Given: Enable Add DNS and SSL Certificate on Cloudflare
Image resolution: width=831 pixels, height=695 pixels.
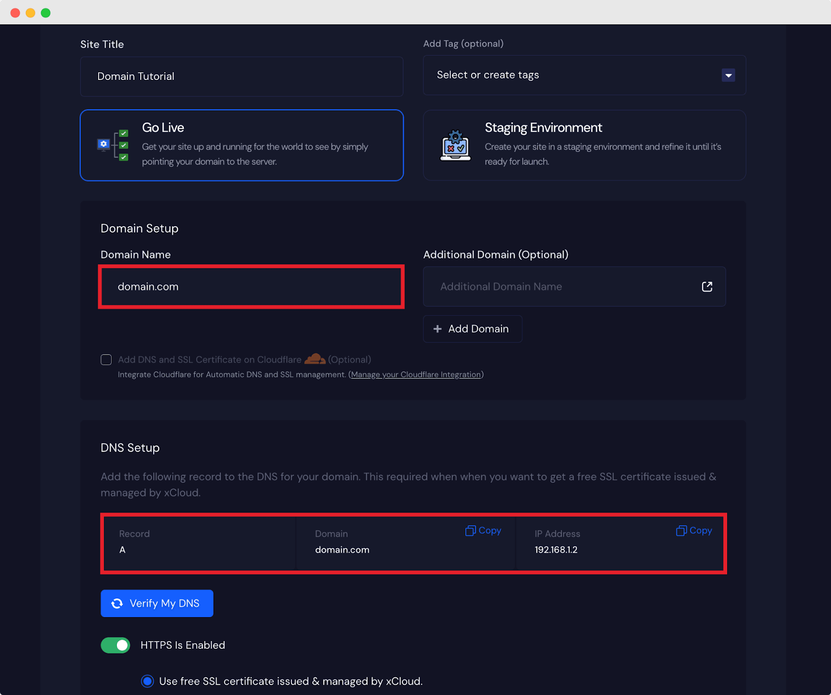Looking at the screenshot, I should tap(106, 359).
